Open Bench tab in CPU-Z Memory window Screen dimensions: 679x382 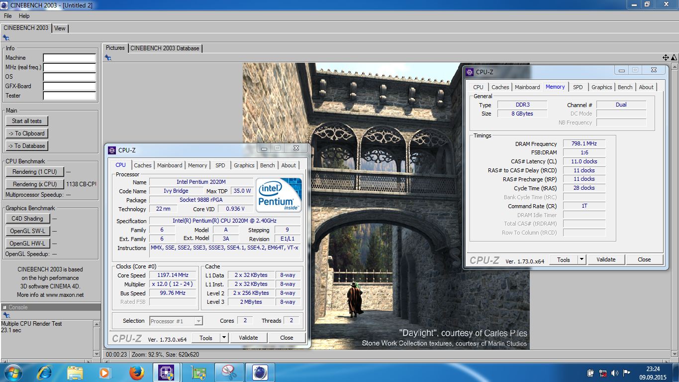(625, 87)
